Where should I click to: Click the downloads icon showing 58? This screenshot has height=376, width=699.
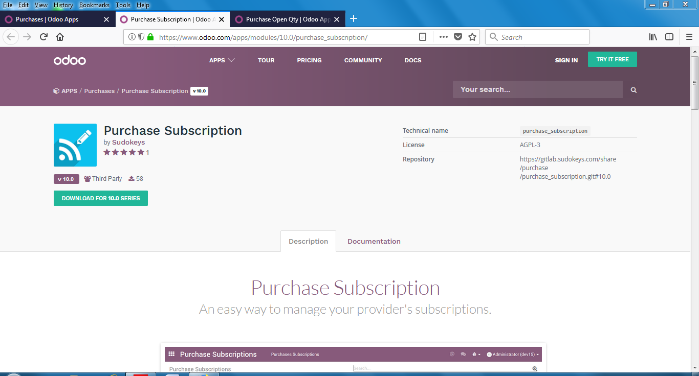coord(132,179)
